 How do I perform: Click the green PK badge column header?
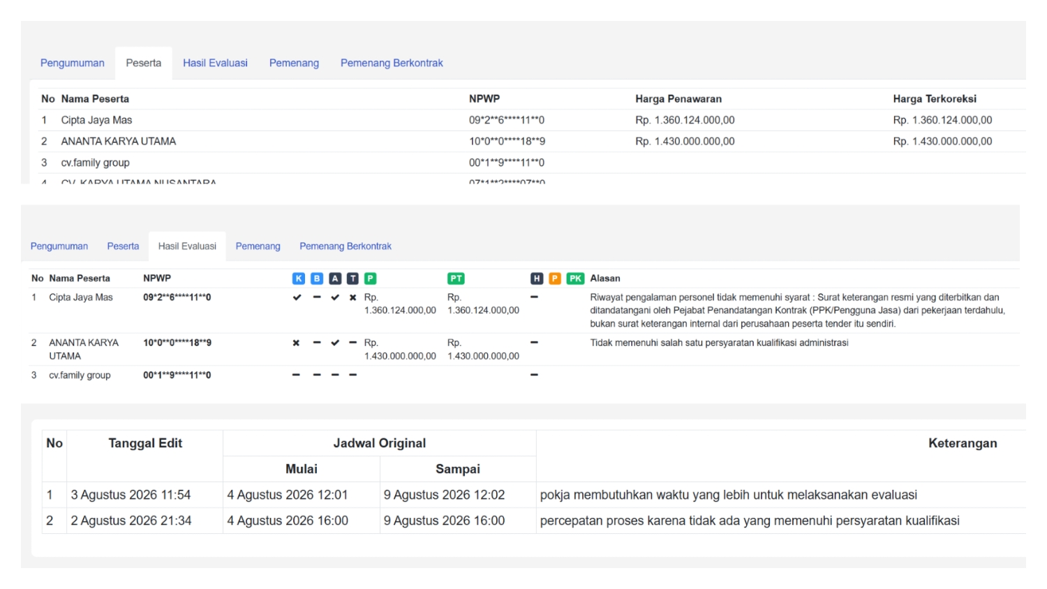(575, 278)
